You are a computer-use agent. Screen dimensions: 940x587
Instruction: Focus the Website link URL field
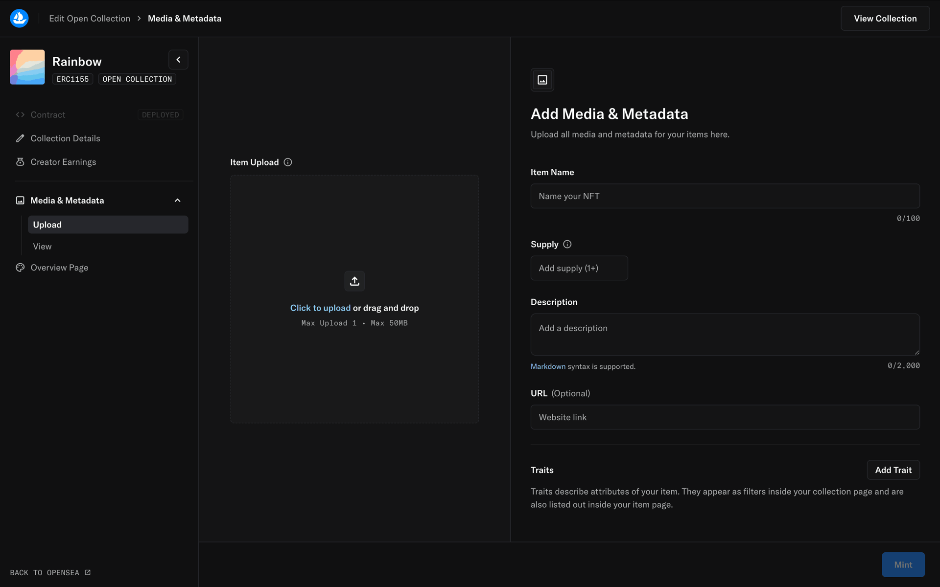tap(725, 417)
